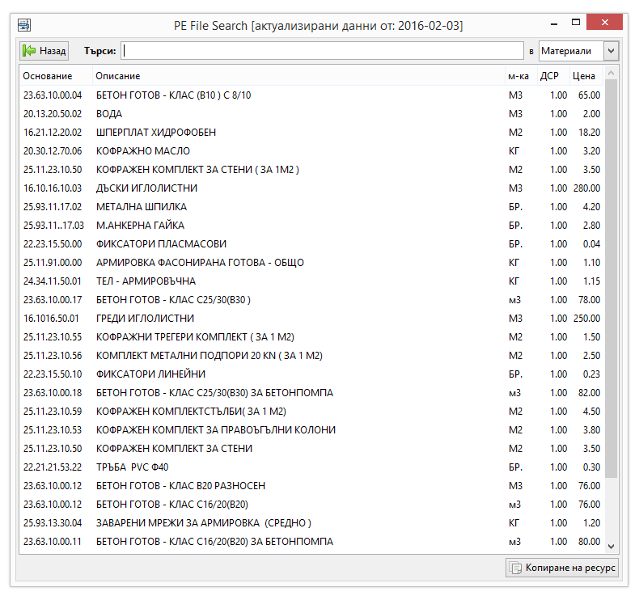Click code 23.63.10.00.04
Image resolution: width=639 pixels, height=600 pixels.
[53, 95]
